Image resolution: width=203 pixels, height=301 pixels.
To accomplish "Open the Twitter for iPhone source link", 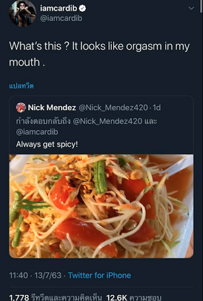I will pyautogui.click(x=99, y=275).
